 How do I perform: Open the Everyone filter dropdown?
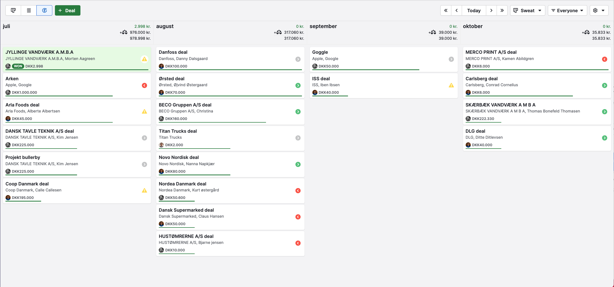pyautogui.click(x=567, y=10)
